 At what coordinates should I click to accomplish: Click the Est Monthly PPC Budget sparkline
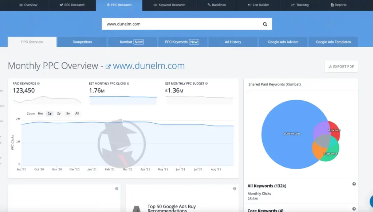[199, 100]
